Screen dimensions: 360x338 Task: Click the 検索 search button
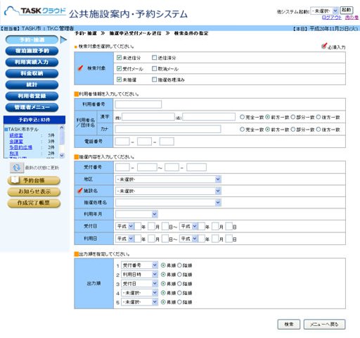coord(289,324)
